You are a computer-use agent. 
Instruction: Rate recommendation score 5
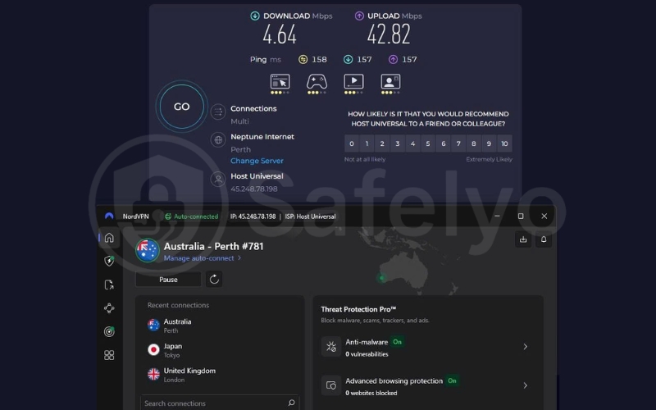point(427,143)
